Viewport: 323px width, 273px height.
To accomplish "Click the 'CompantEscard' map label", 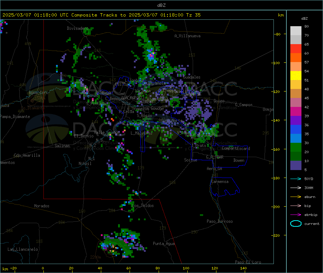I will (236, 149).
